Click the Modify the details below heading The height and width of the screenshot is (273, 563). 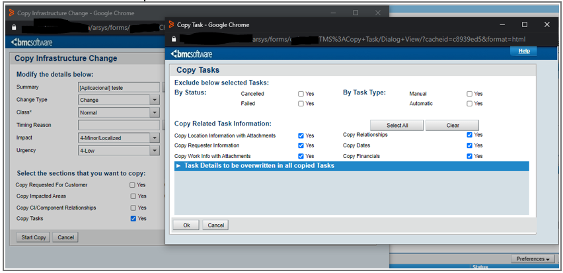(x=55, y=75)
